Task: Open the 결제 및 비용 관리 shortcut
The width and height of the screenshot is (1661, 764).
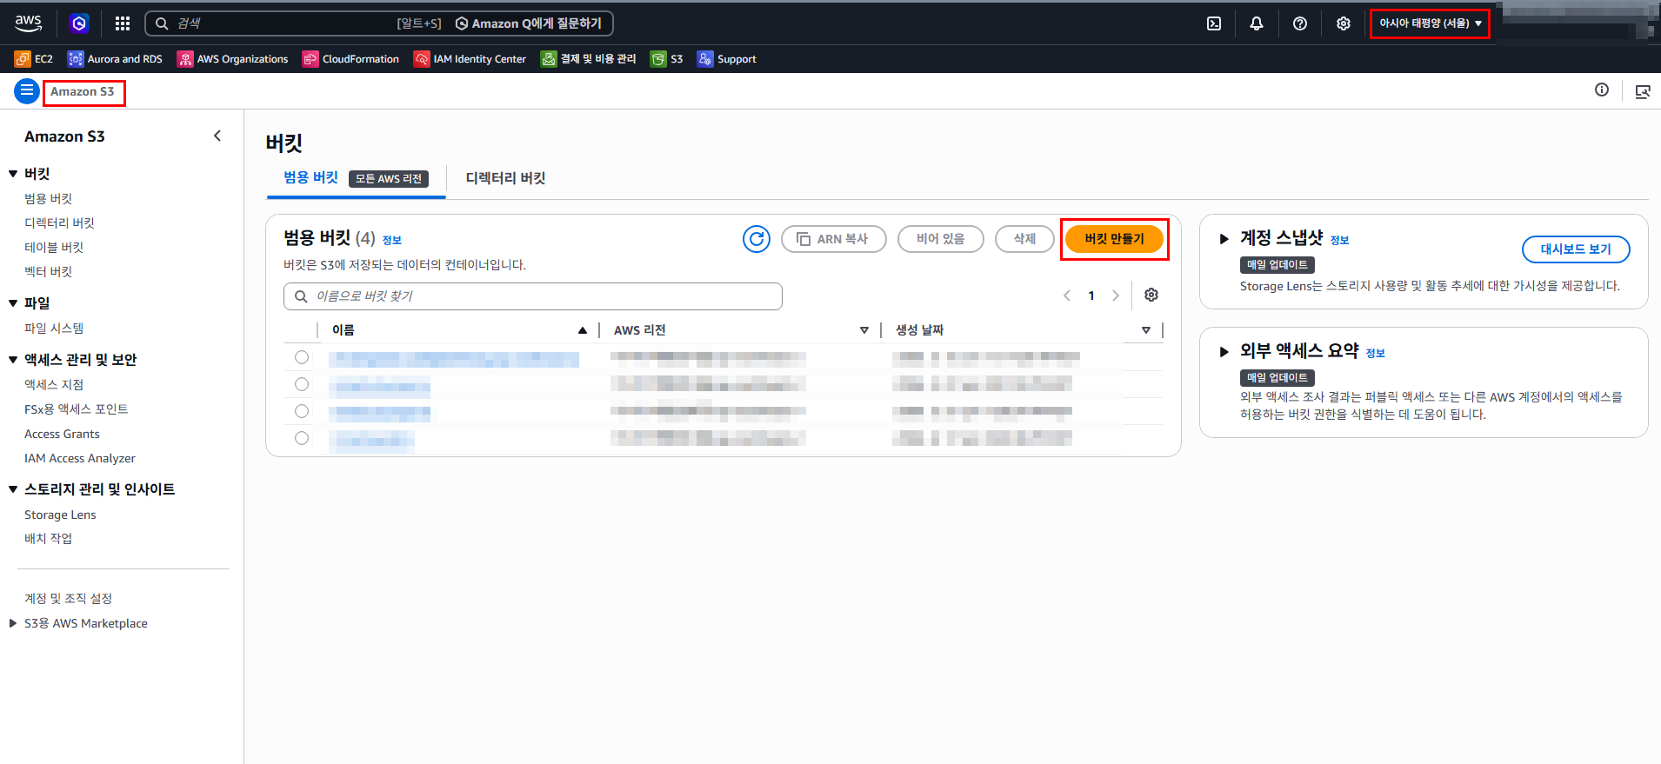Action: (588, 59)
